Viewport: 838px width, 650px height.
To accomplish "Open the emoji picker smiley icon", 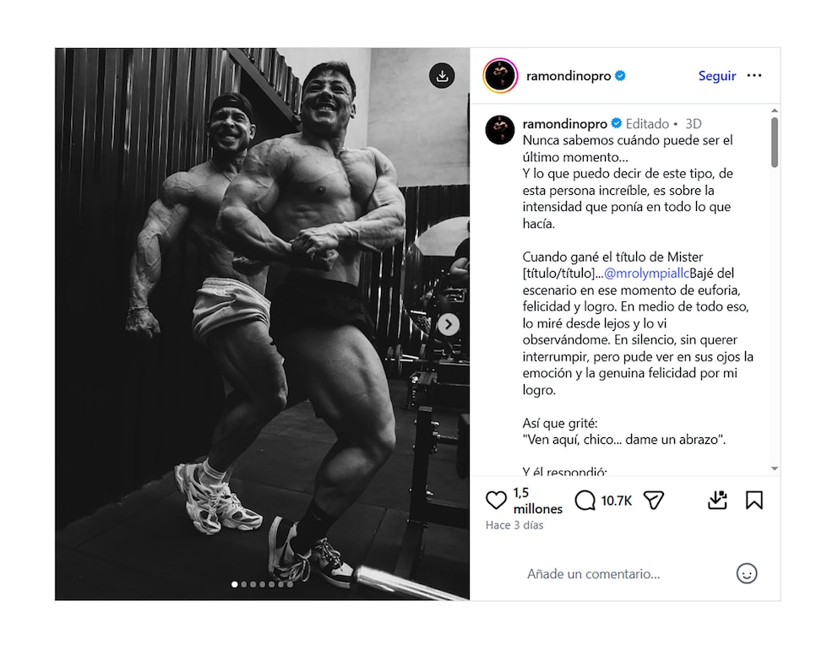I will pos(747,573).
